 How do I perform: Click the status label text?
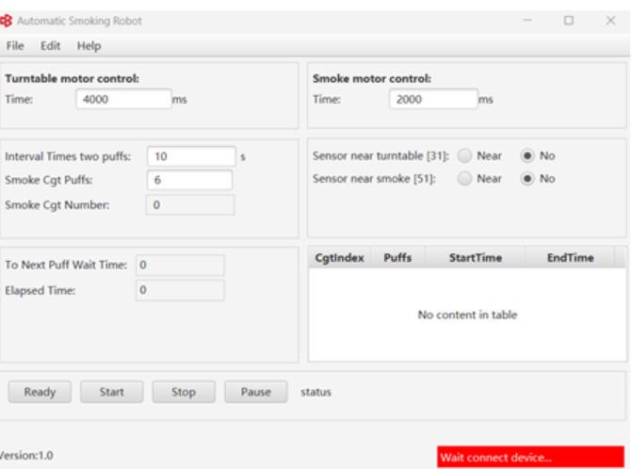click(x=316, y=392)
